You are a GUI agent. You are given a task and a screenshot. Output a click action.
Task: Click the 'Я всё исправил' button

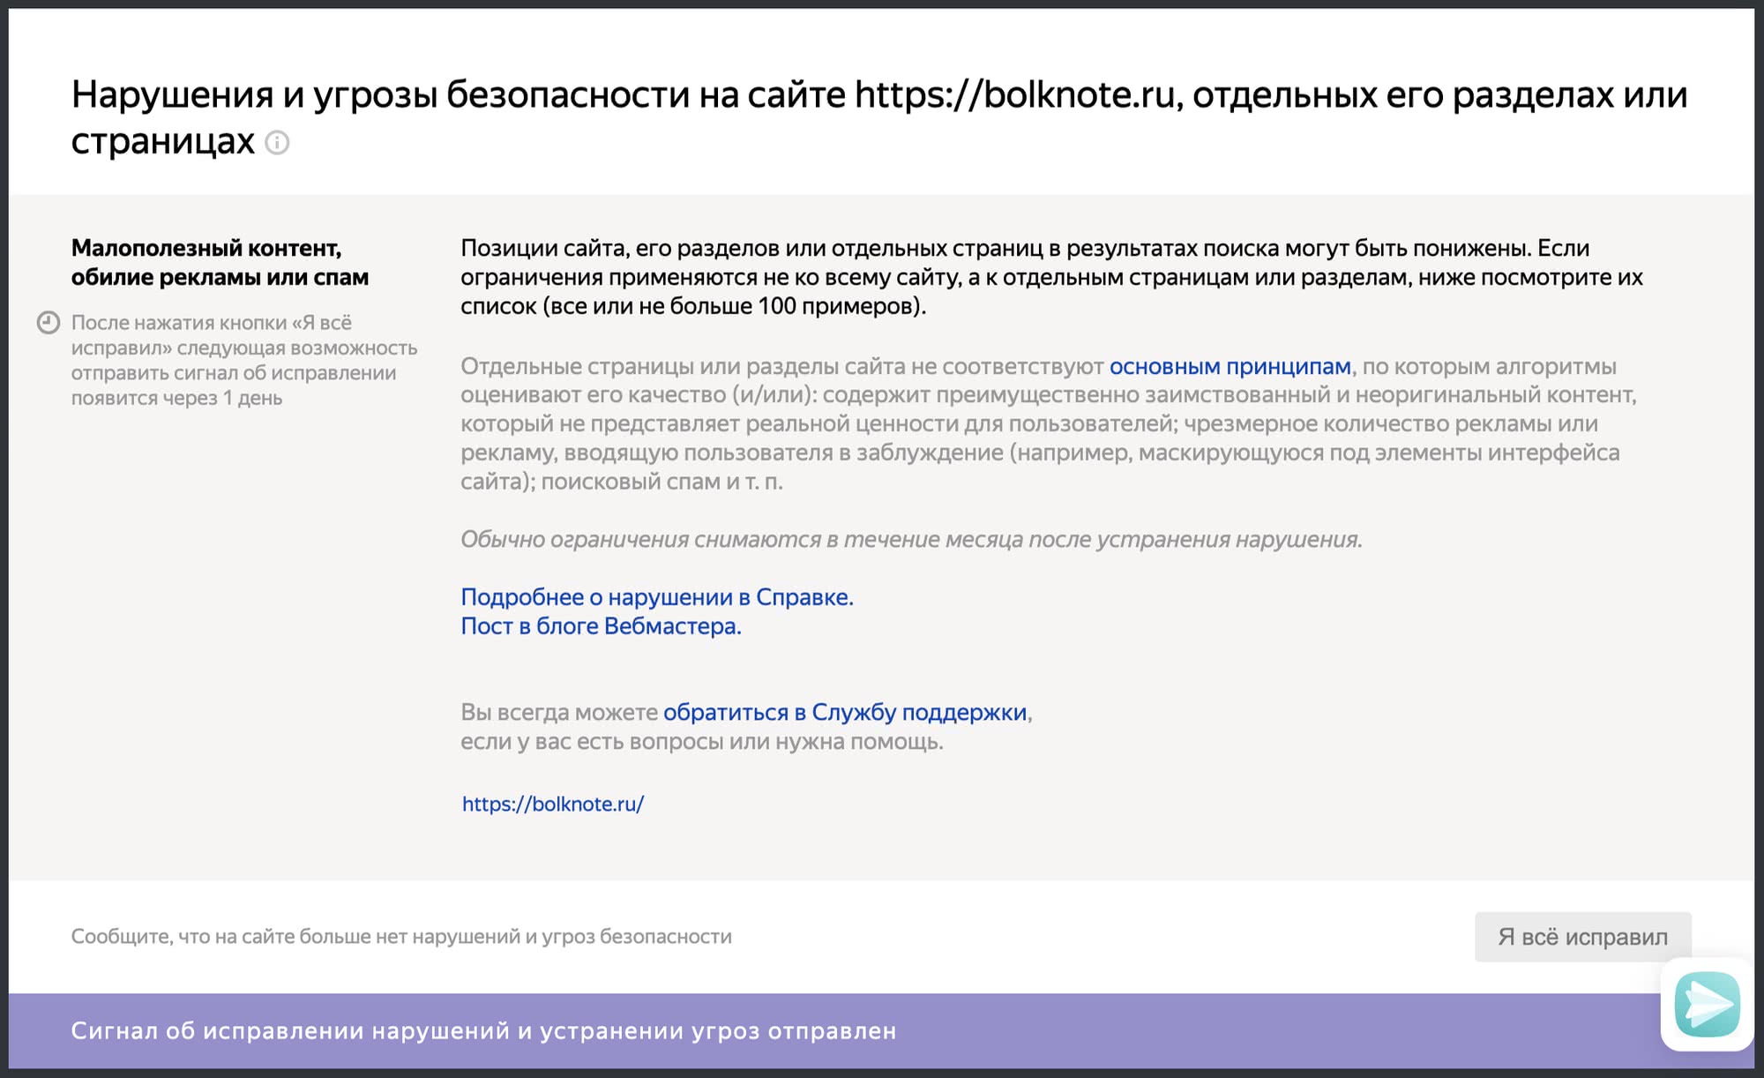1582,937
